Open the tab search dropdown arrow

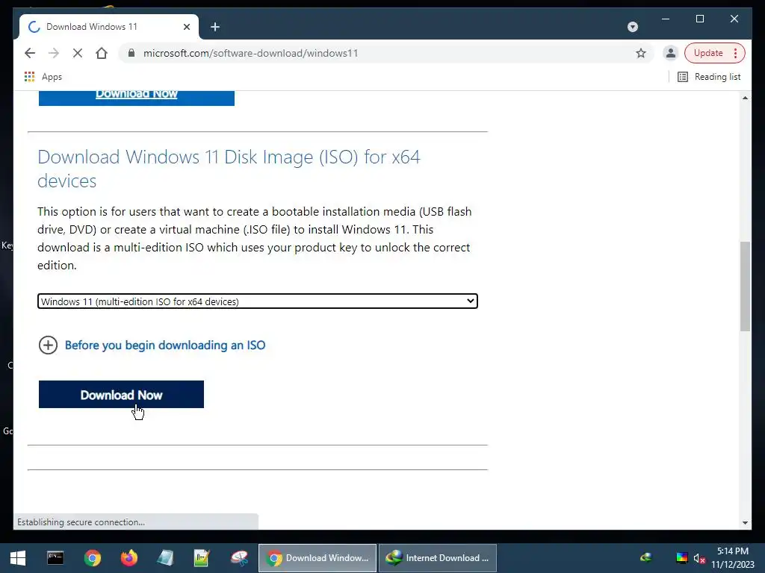tap(632, 27)
